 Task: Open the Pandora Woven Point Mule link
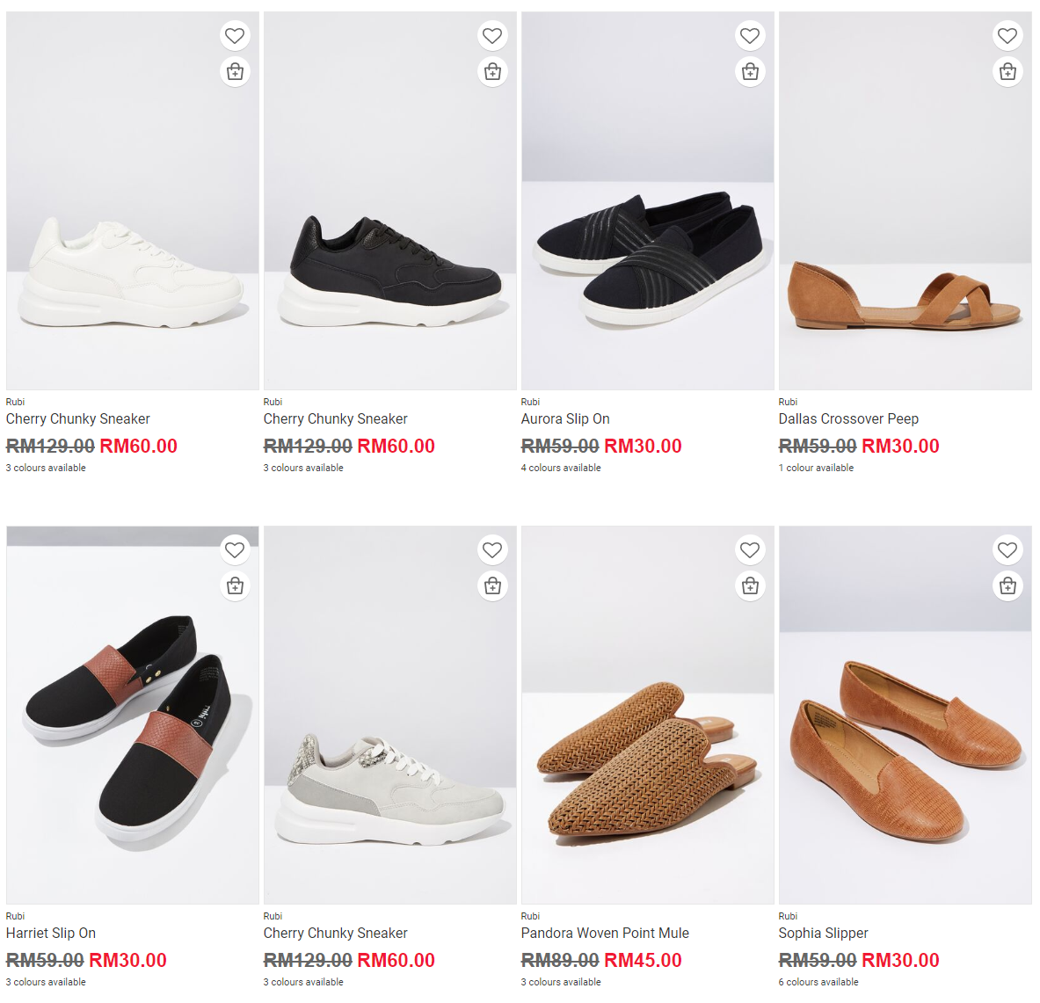click(x=605, y=934)
